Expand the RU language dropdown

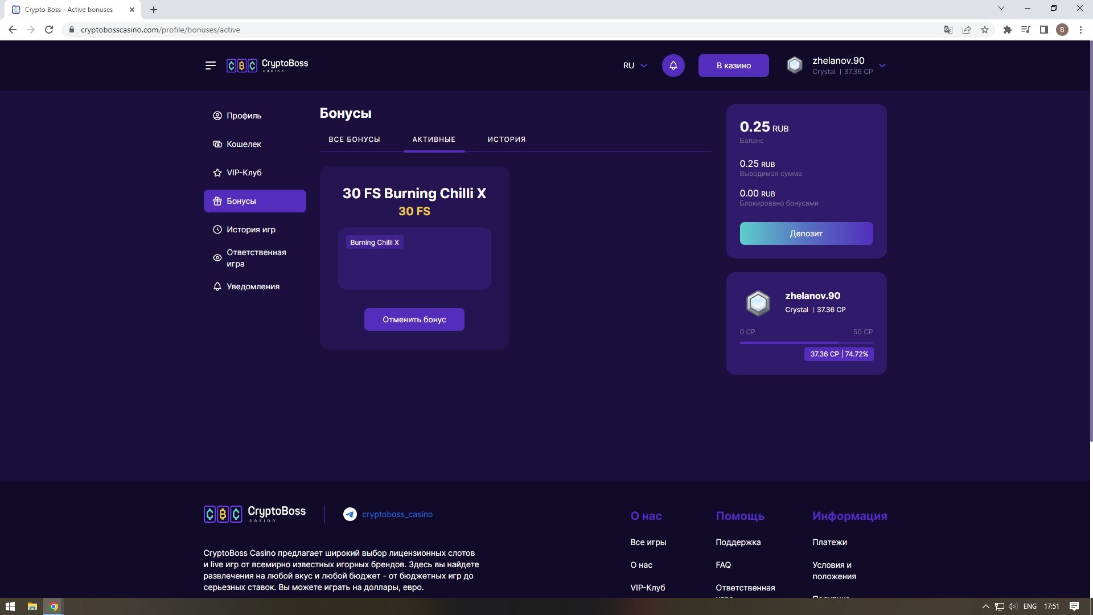coord(635,65)
